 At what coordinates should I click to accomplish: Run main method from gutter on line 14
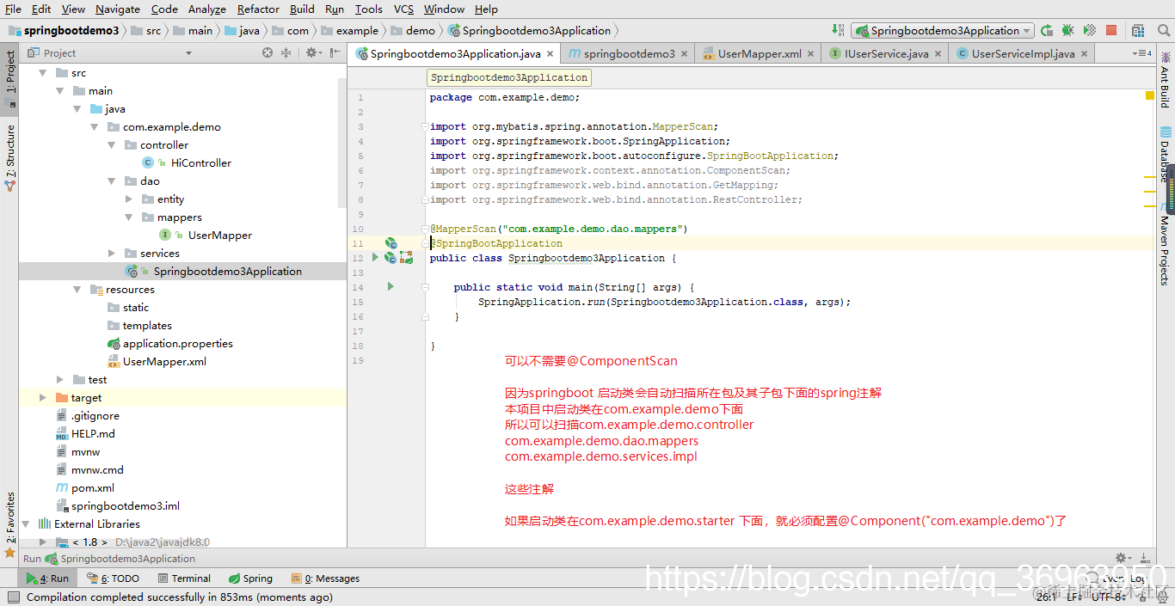[x=391, y=286]
